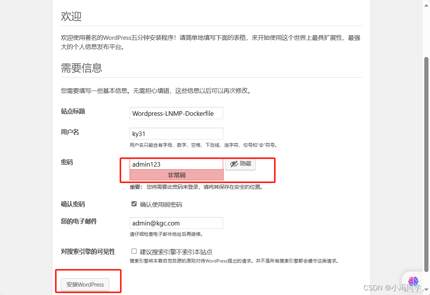
Task: Click the 隐藏 hide password button
Action: pos(240,164)
